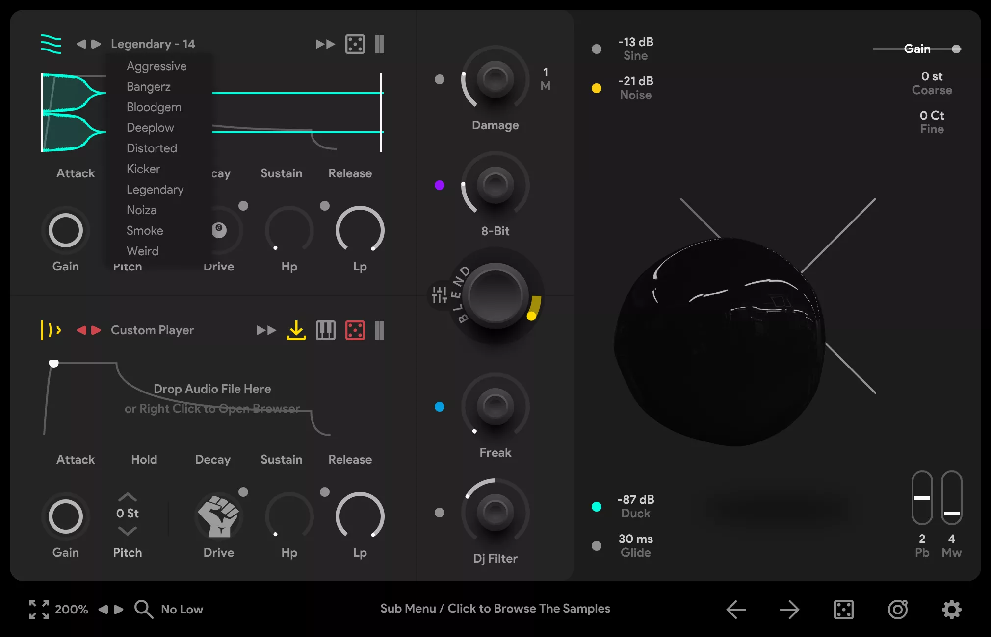Open the settings gear in bottom bar
The height and width of the screenshot is (637, 991).
point(951,609)
